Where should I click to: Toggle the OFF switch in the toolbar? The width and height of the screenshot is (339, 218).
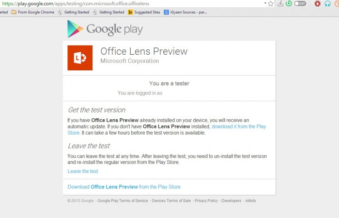point(300,3)
